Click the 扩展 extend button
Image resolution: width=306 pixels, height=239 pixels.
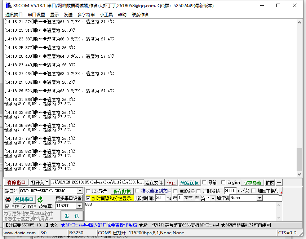pyautogui.click(x=270, y=183)
